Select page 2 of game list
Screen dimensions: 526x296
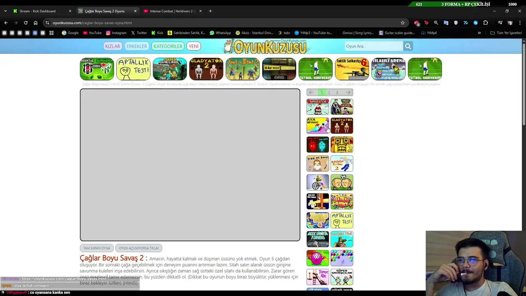(329, 92)
